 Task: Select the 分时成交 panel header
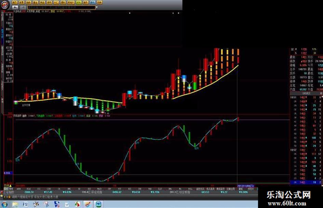(306, 93)
